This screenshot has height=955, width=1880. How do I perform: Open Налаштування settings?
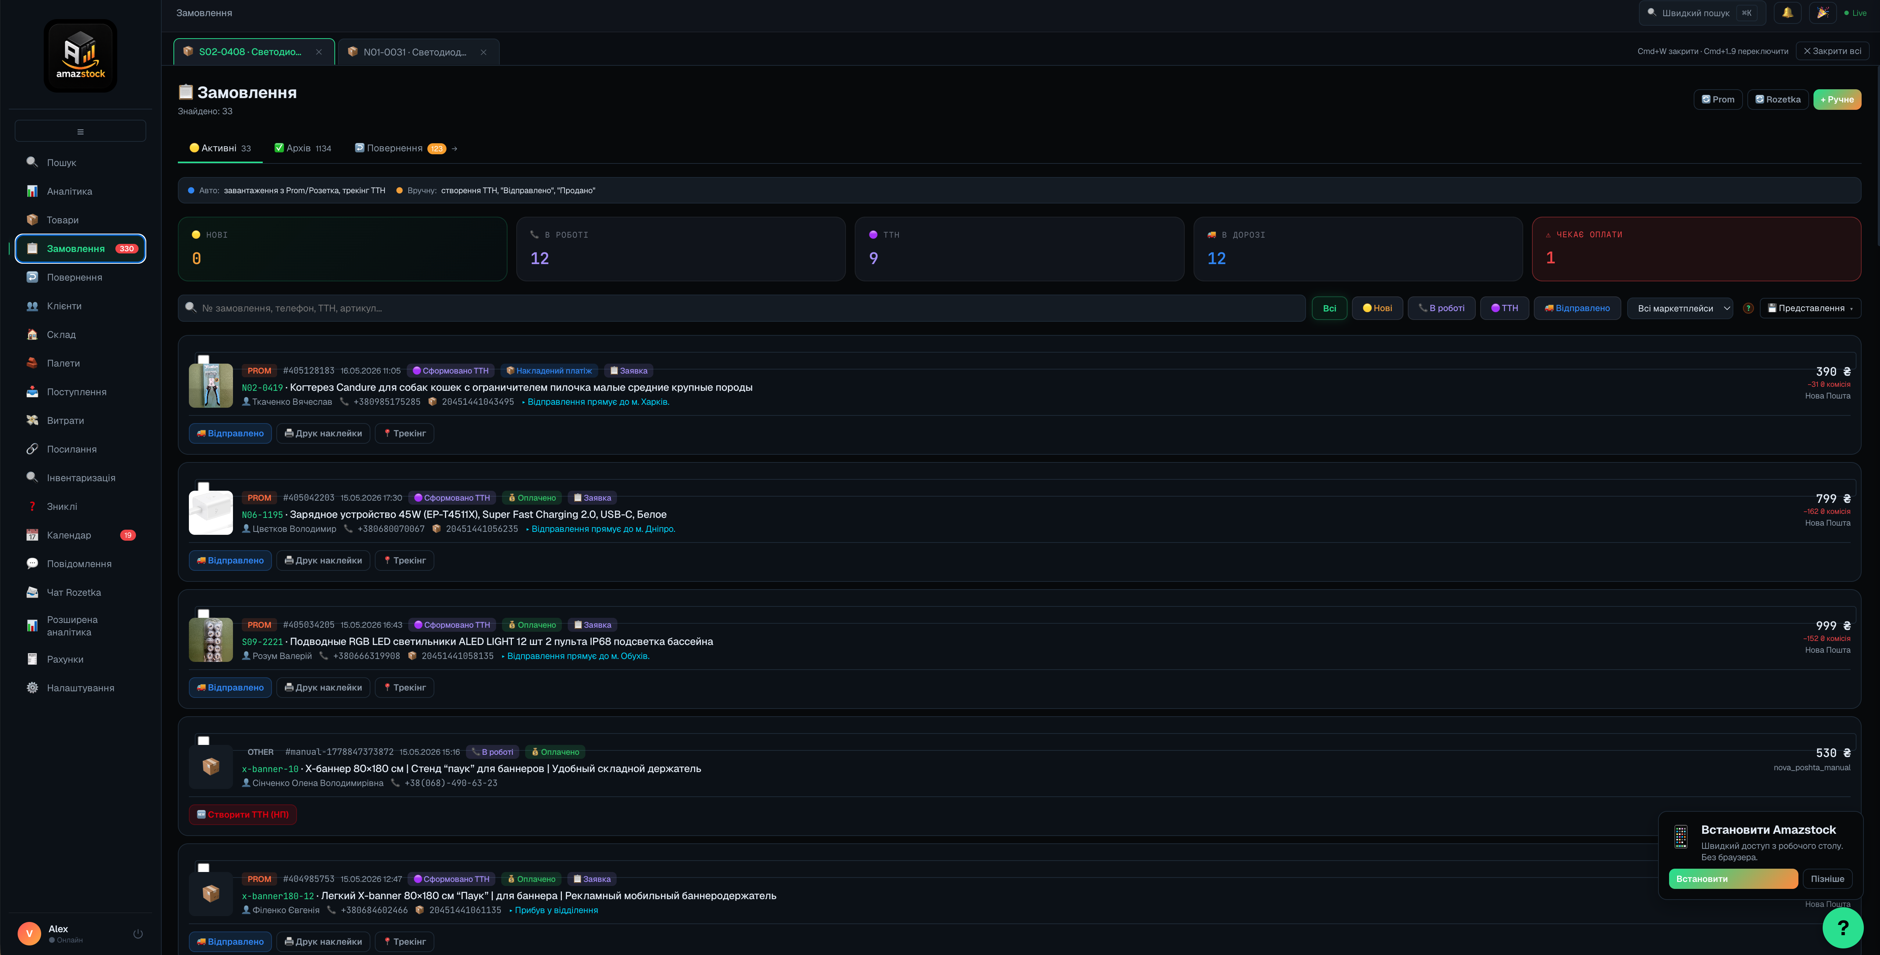pyautogui.click(x=80, y=688)
